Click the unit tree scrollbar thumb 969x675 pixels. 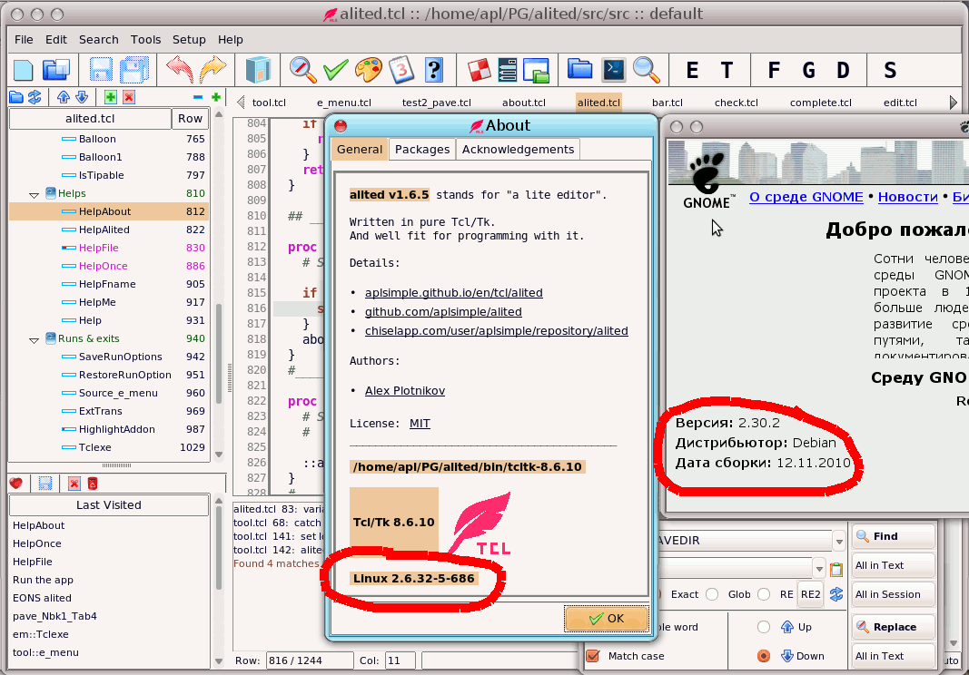click(x=219, y=353)
